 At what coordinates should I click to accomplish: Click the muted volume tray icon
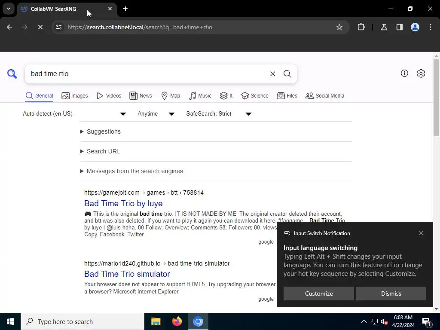385,321
